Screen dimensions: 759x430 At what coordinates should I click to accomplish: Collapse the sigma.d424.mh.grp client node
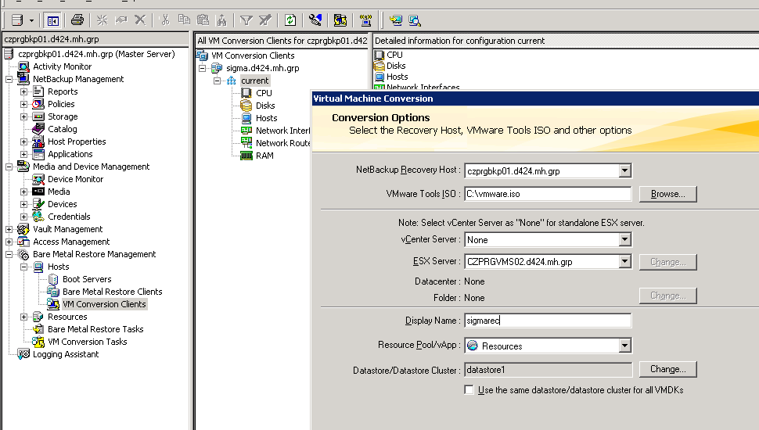point(203,69)
